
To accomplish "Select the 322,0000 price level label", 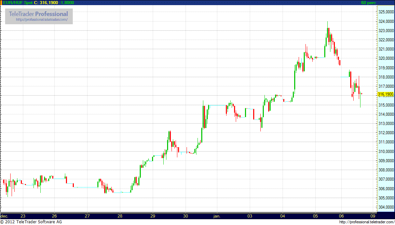I will pos(386,40).
